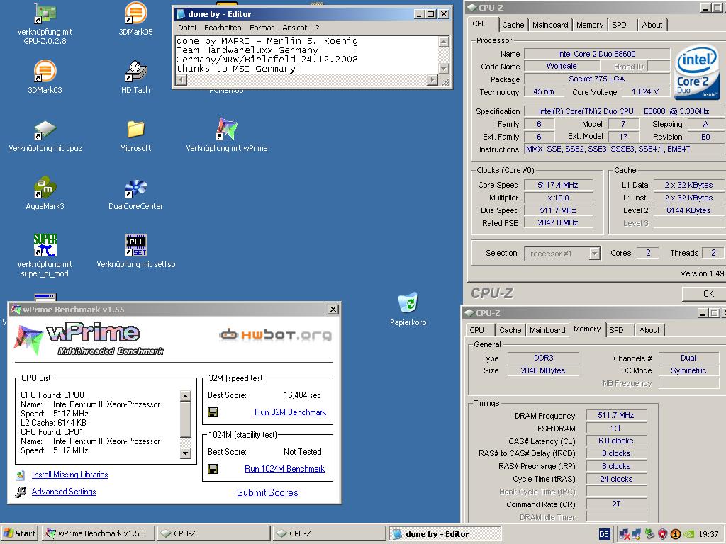This screenshot has width=726, height=544.
Task: Select CPU tab in lower CPU-Z window
Action: [477, 330]
